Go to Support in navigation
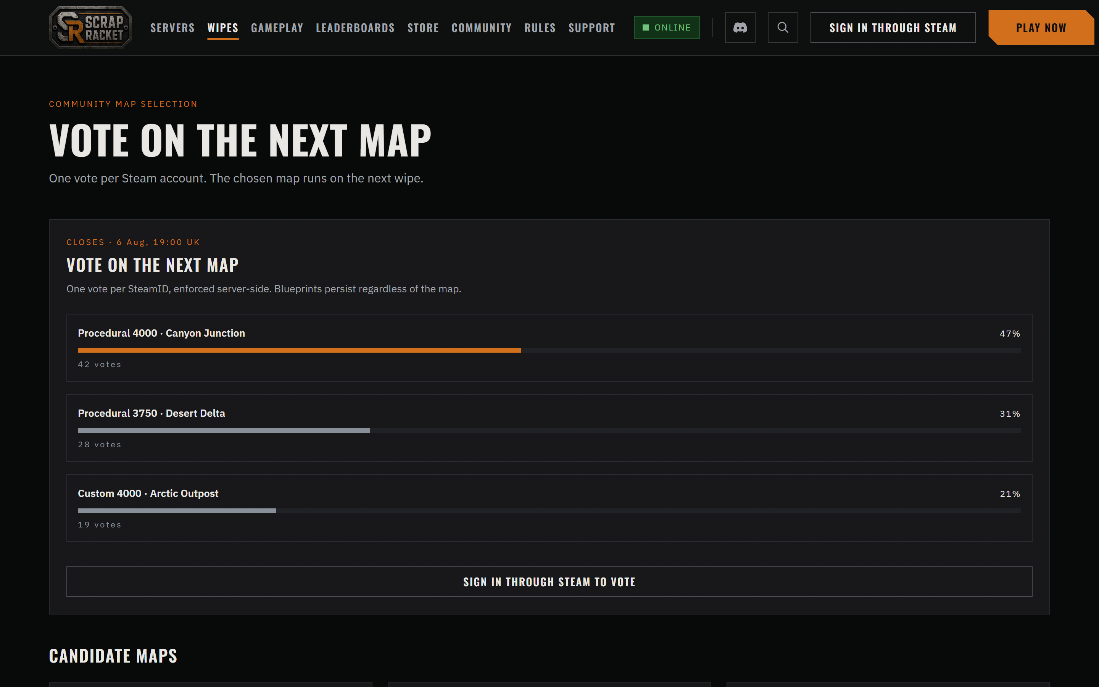 591,28
